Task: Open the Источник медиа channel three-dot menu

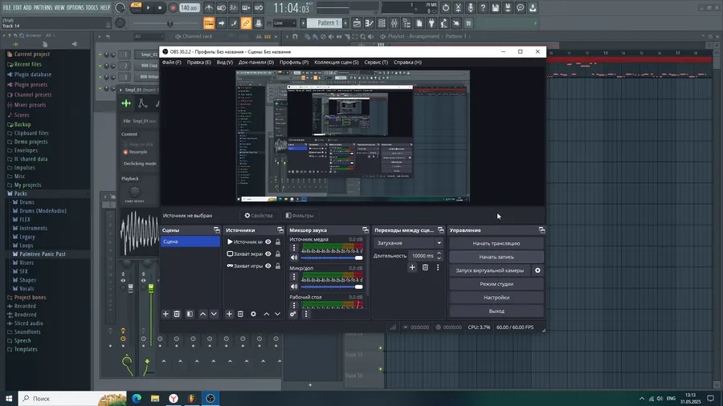Action: pyautogui.click(x=294, y=248)
